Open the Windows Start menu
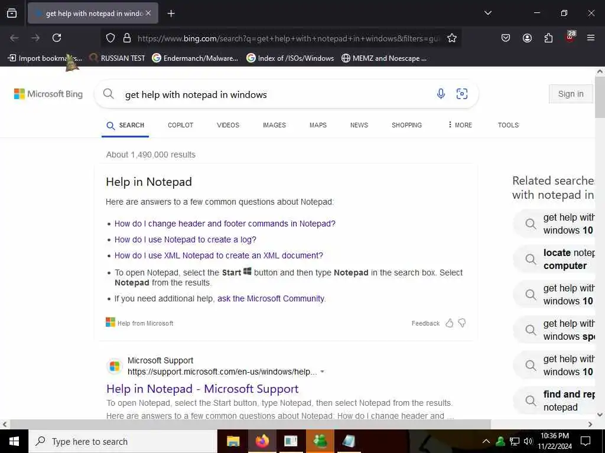605x453 pixels. click(14, 441)
